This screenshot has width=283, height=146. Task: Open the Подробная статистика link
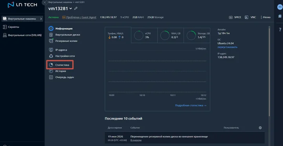(191, 105)
